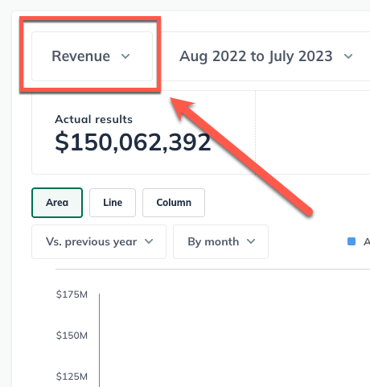
Task: Click the blue legend color square
Action: [351, 241]
